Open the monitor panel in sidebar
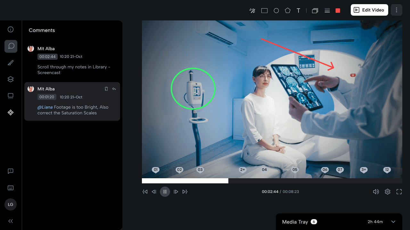410x230 pixels. (x=11, y=96)
